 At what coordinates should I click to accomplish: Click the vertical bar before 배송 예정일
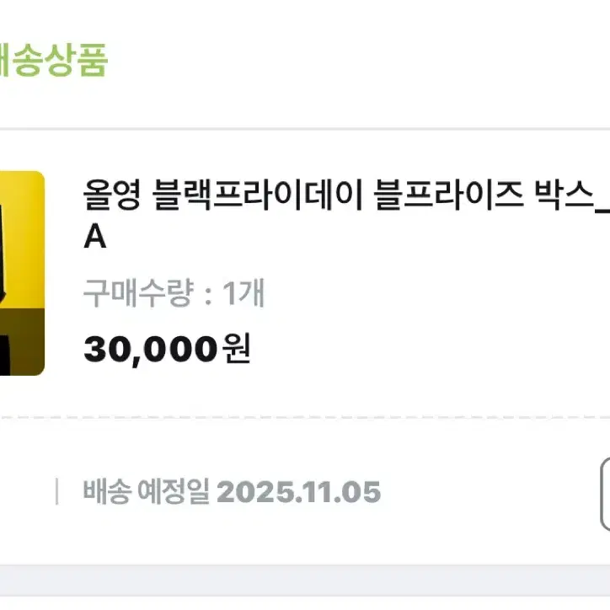click(x=57, y=491)
